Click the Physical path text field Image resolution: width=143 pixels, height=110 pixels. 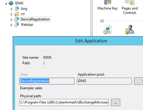(x=64, y=102)
